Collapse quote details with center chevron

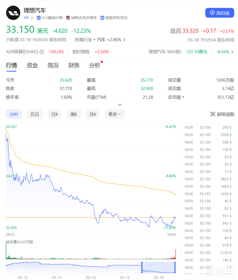pyautogui.click(x=120, y=104)
